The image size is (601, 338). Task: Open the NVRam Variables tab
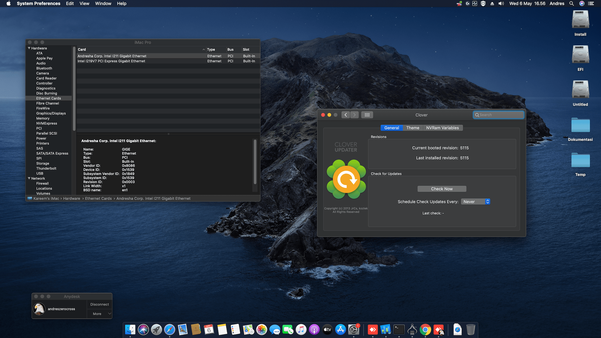[x=443, y=128]
